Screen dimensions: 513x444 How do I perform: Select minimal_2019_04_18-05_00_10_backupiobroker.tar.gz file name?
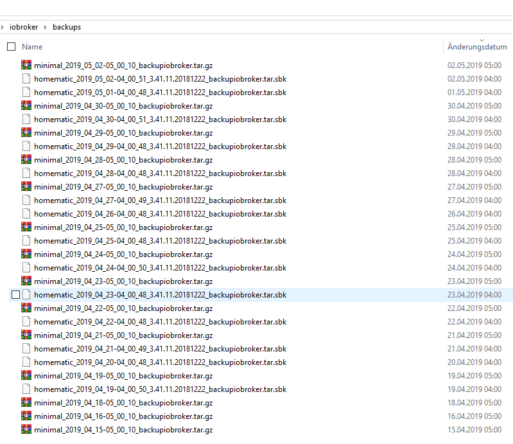[123, 403]
